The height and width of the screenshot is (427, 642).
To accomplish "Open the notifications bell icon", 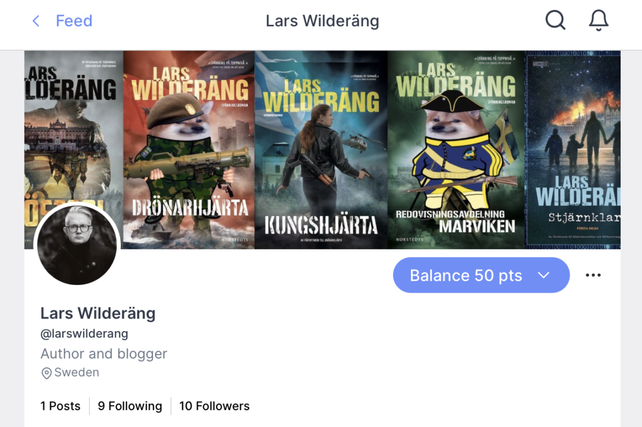I will 599,20.
